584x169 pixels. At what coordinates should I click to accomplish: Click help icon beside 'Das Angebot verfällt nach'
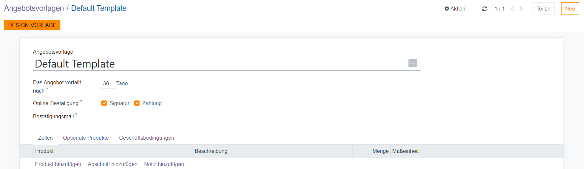tap(47, 89)
